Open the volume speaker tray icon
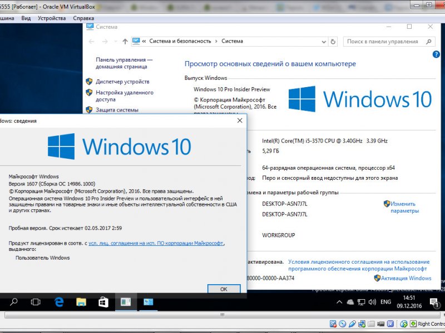Image resolution: width=445 pixels, height=333 pixels. (x=372, y=302)
